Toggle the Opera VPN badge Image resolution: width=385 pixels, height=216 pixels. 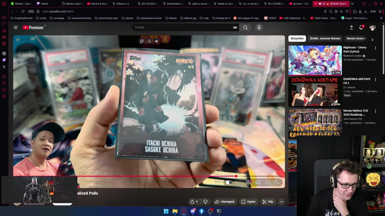click(31, 11)
